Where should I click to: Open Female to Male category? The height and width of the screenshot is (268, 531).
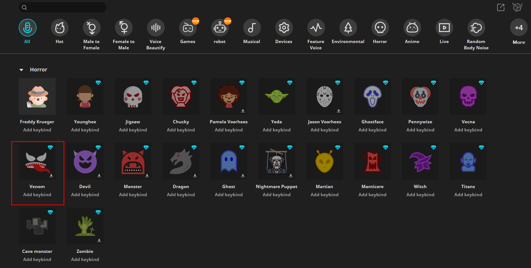coord(124,35)
